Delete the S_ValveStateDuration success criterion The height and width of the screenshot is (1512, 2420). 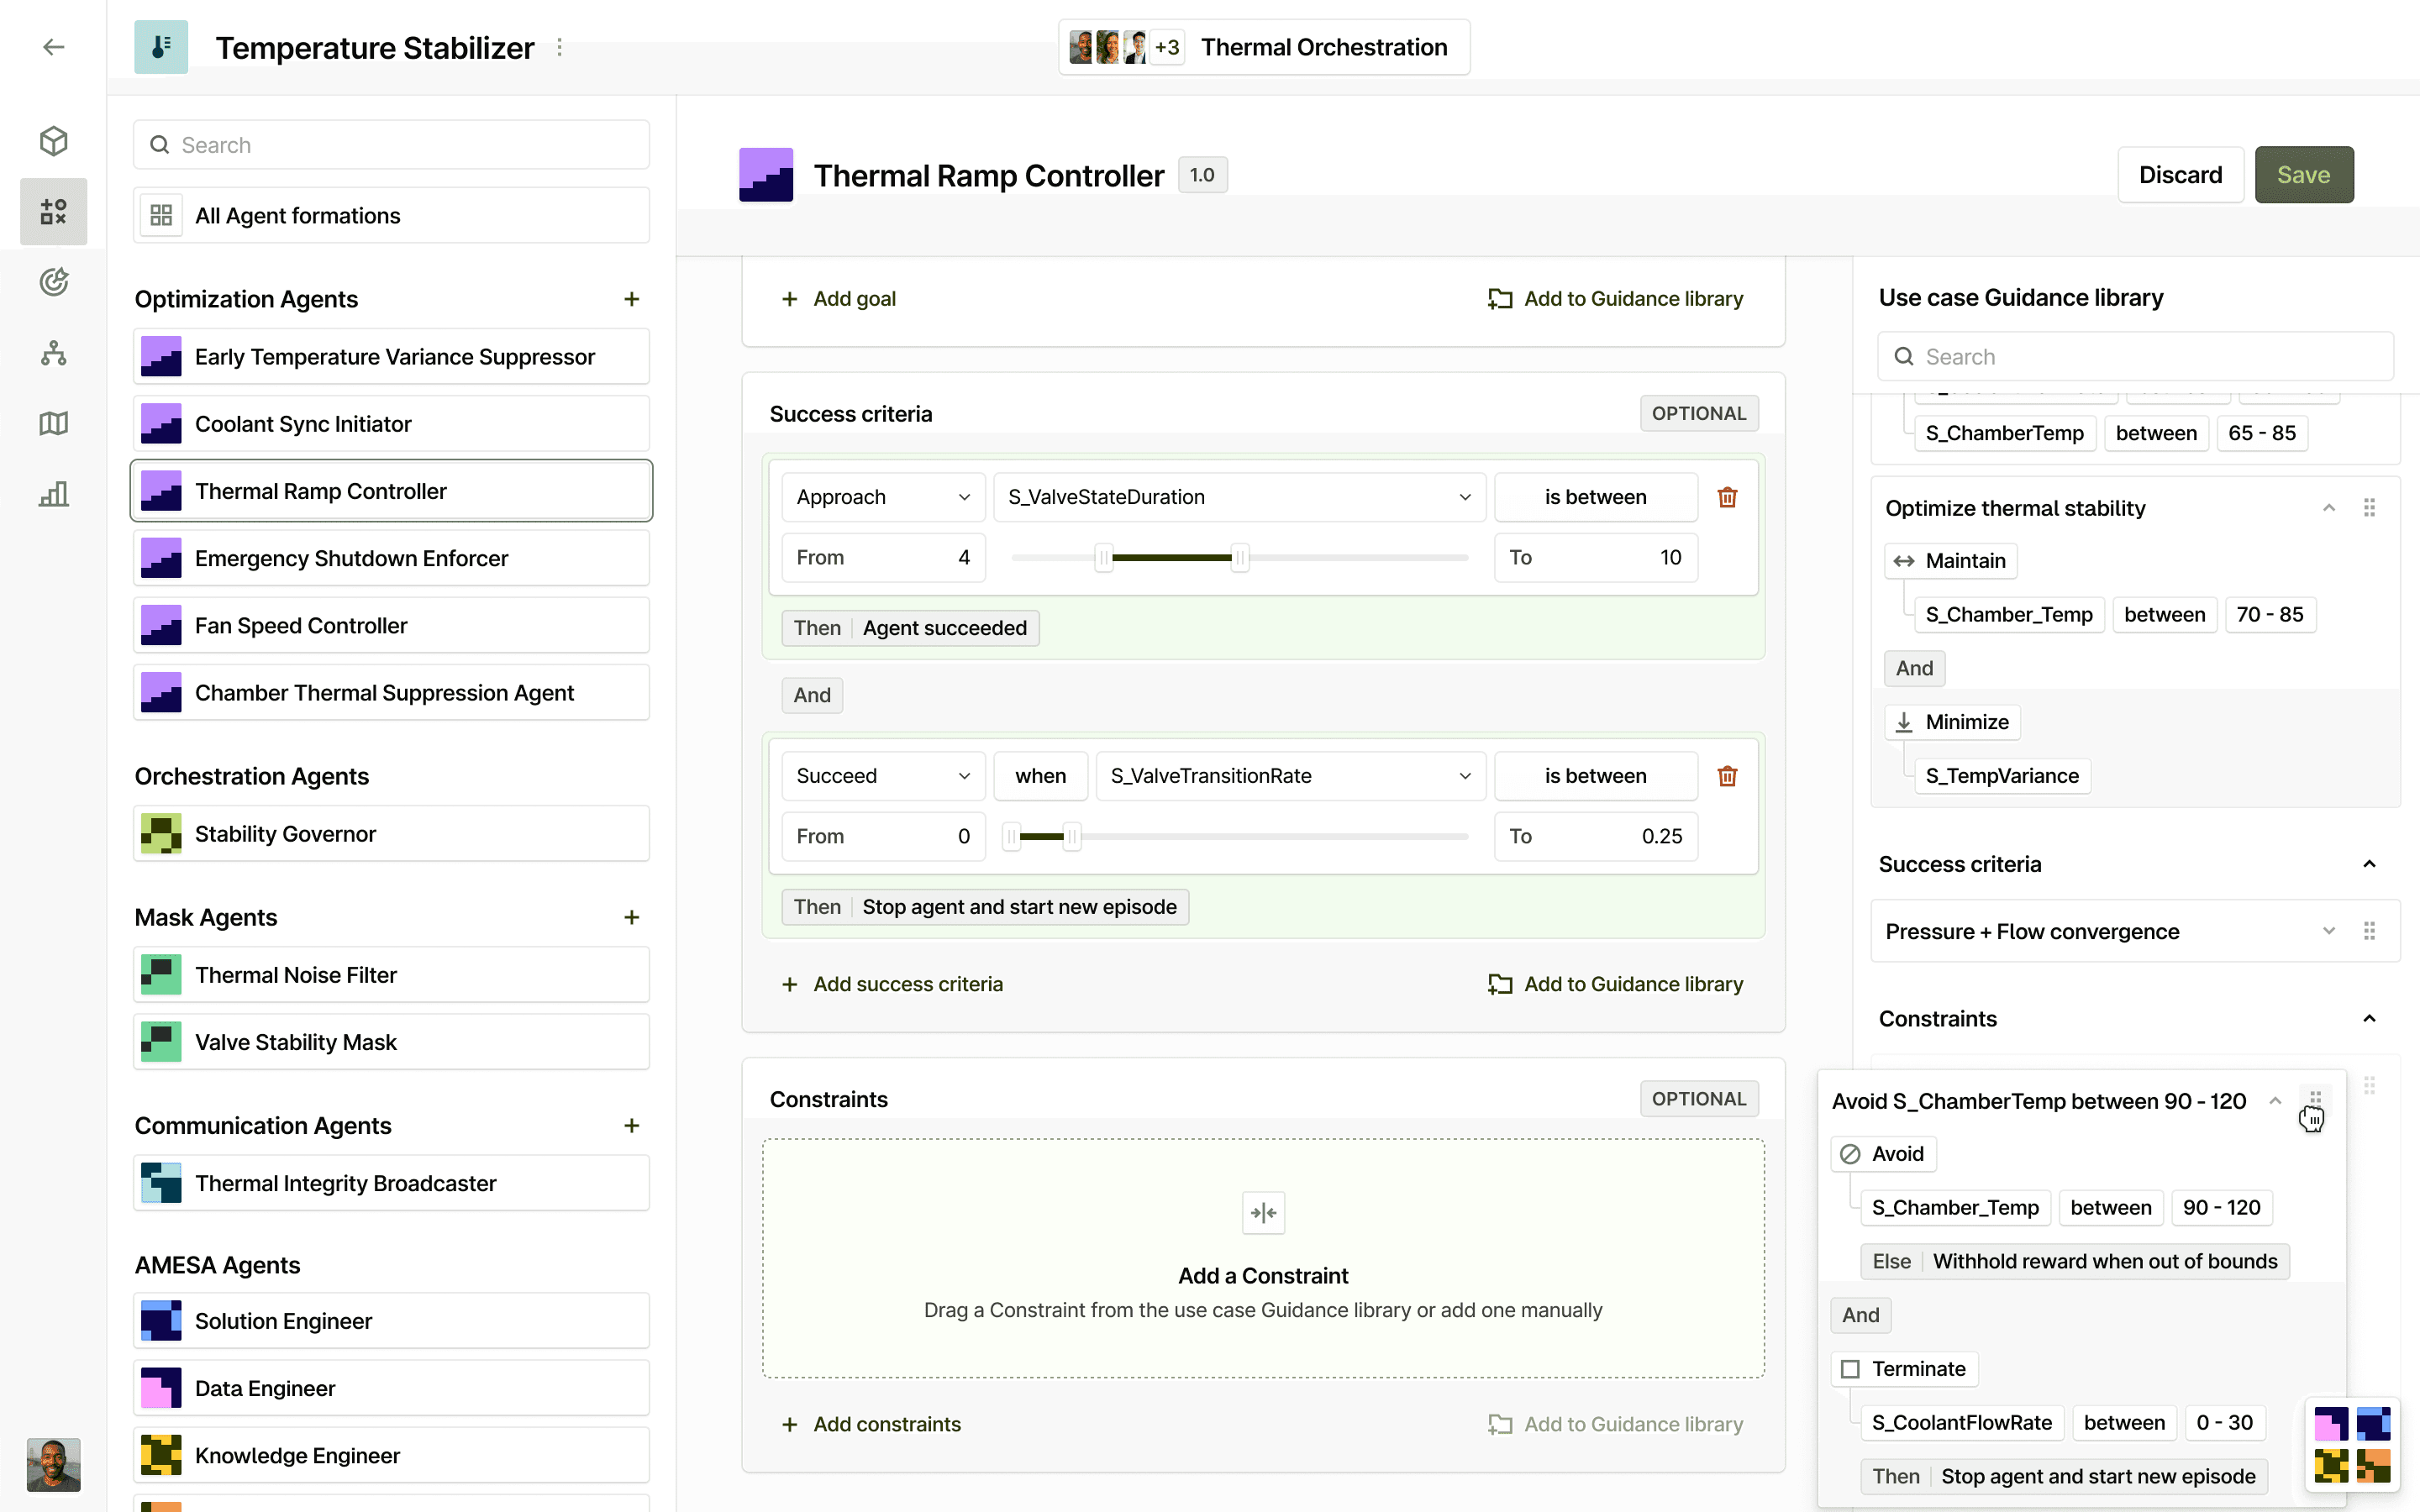(x=1728, y=496)
